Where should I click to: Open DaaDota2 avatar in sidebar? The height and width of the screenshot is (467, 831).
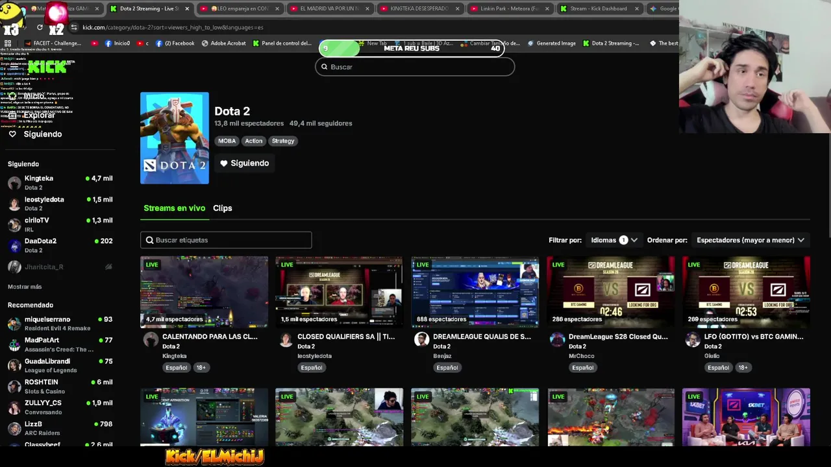(14, 245)
